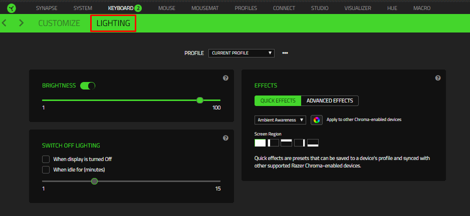Viewport: 470px width, 216px height.
Task: Enable When idle for (minutes) checkbox
Action: (46, 169)
